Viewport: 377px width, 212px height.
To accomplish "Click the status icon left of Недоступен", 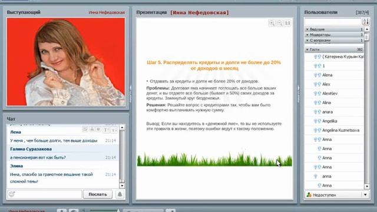I will coord(309,195).
